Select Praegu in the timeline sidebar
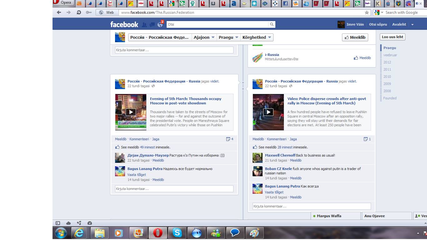 [x=389, y=48]
